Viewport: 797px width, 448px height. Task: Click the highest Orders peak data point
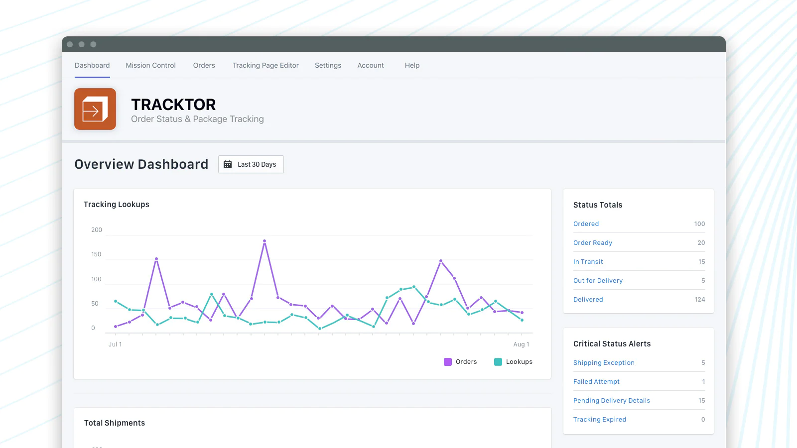point(265,241)
